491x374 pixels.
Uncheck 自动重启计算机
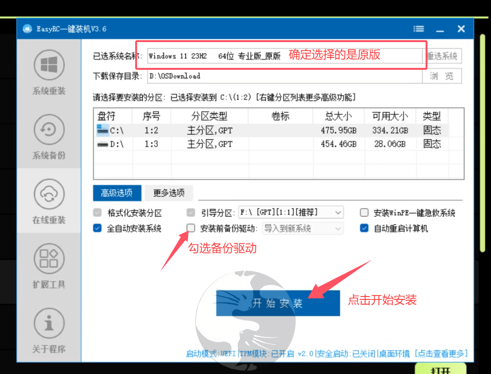tap(364, 228)
